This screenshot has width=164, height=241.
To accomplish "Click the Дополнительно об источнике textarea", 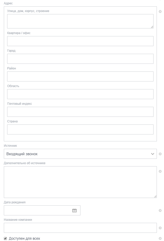I will (80, 182).
